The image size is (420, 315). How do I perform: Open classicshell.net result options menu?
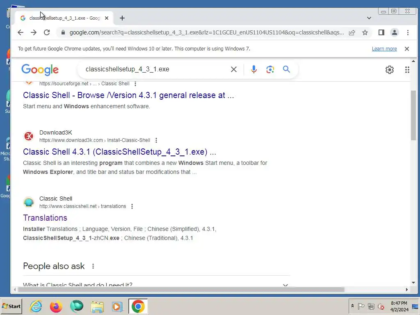[x=132, y=207]
